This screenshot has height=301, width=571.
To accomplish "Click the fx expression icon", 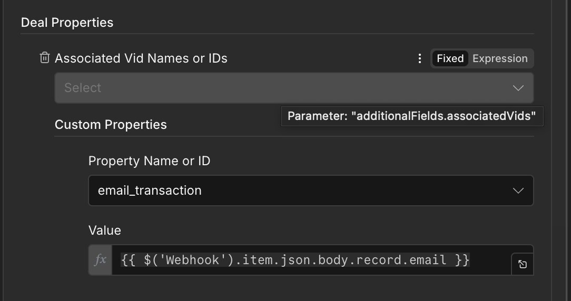I will coord(100,260).
